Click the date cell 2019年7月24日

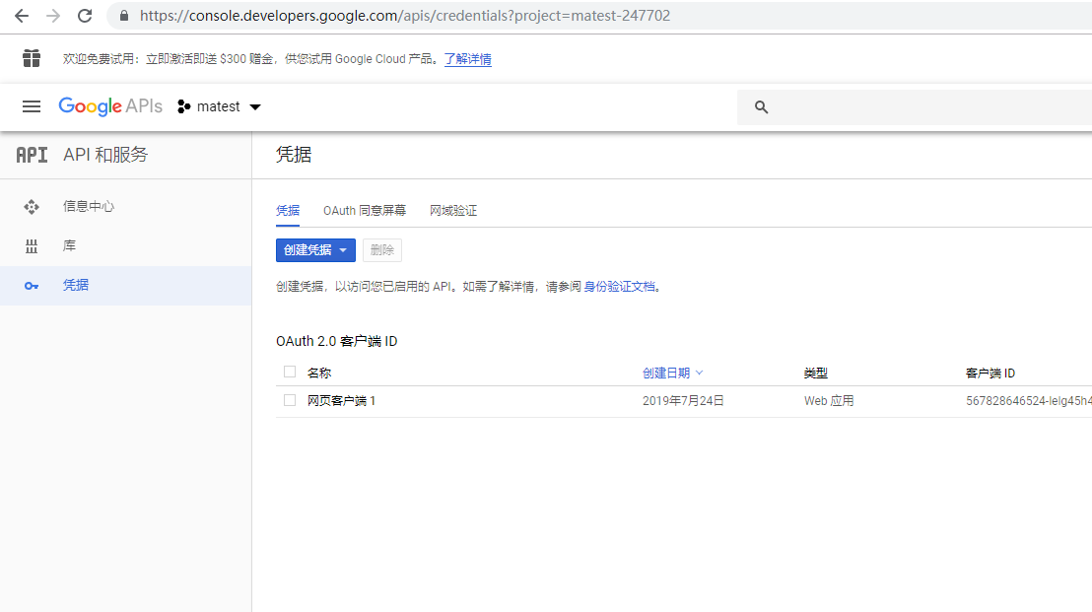coord(683,401)
